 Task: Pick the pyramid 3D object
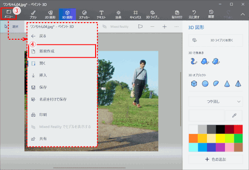point(238,84)
